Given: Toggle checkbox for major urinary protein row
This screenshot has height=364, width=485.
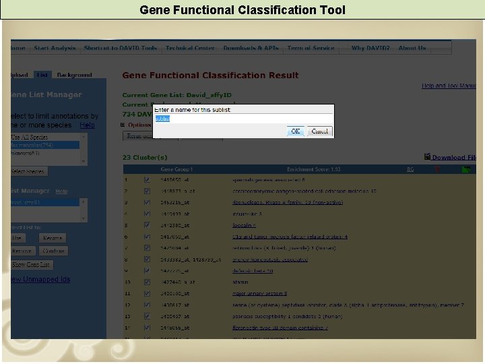Looking at the screenshot, I should pyautogui.click(x=148, y=293).
